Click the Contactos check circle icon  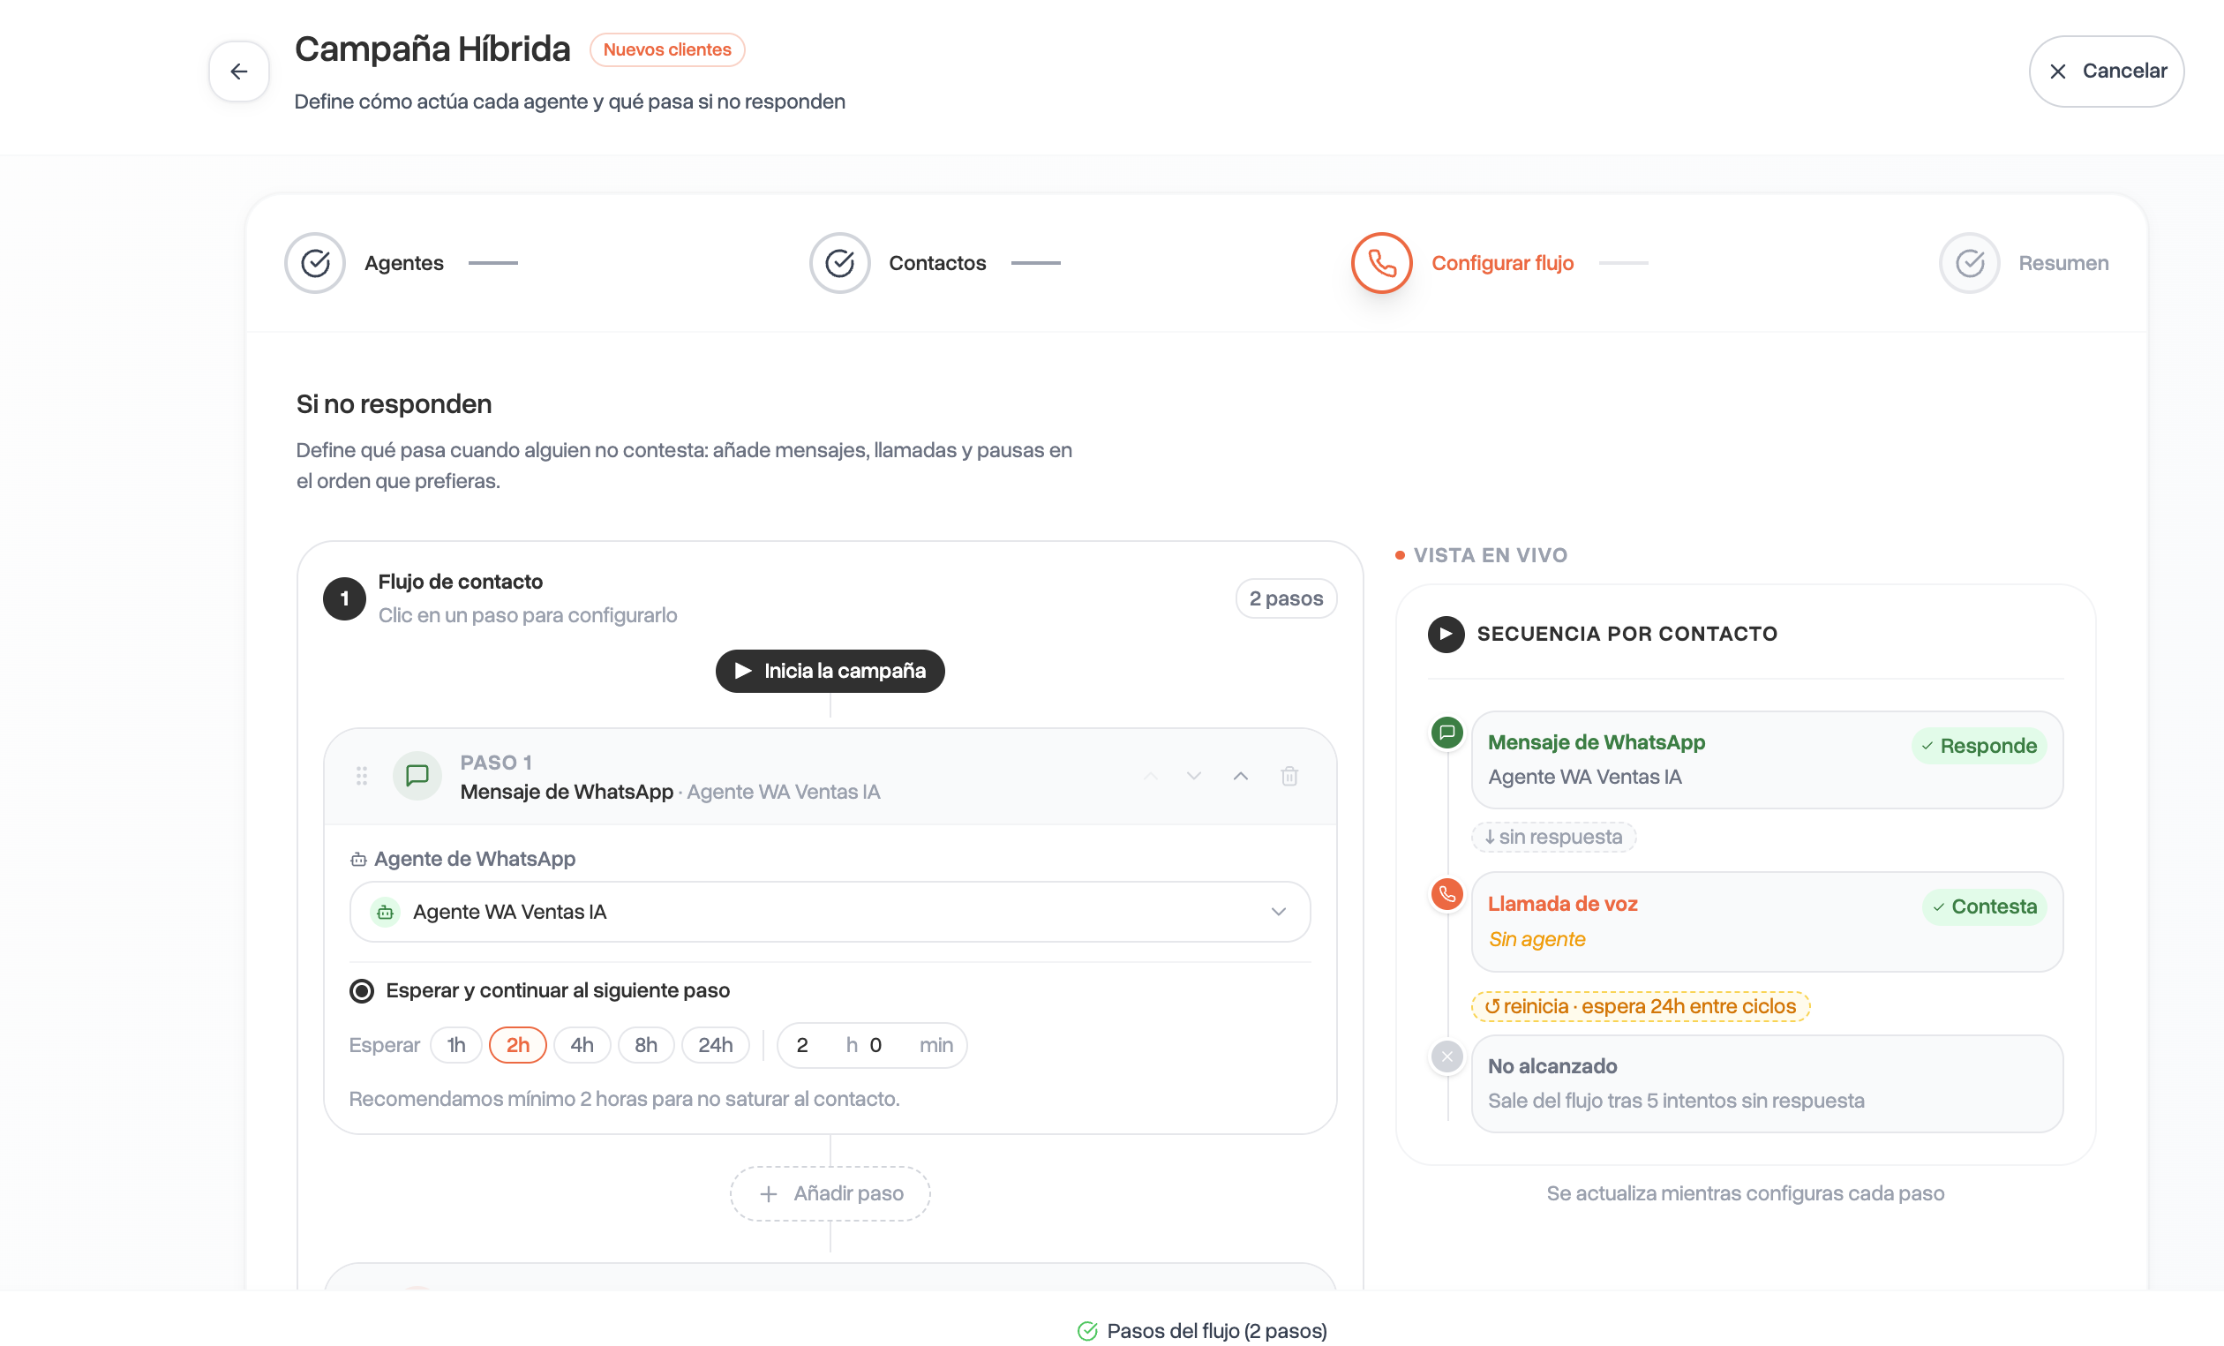point(839,264)
